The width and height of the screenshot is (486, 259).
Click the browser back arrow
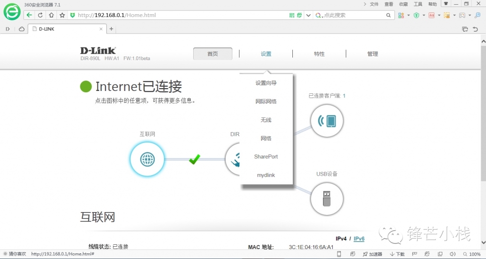click(29, 15)
